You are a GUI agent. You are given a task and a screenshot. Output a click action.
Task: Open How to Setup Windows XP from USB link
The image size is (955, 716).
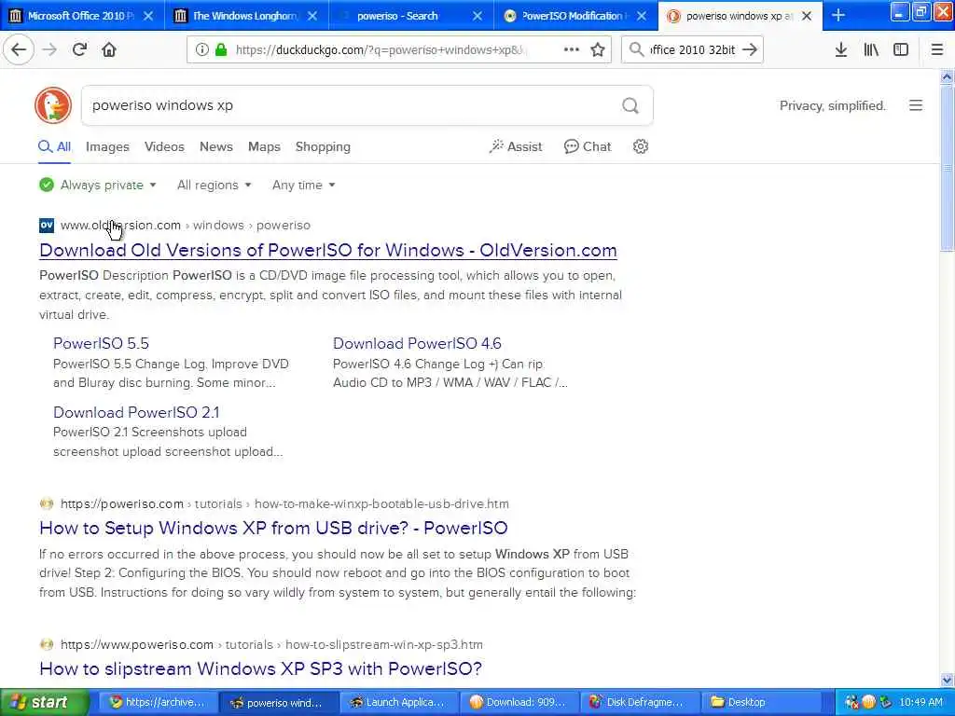point(273,528)
